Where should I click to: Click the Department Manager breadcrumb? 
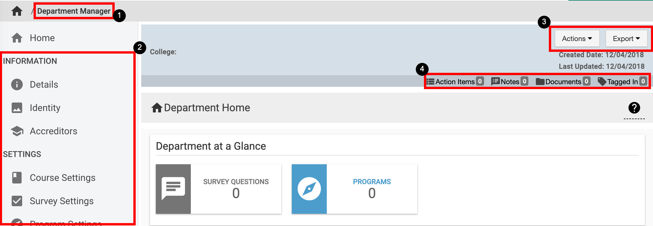[74, 11]
